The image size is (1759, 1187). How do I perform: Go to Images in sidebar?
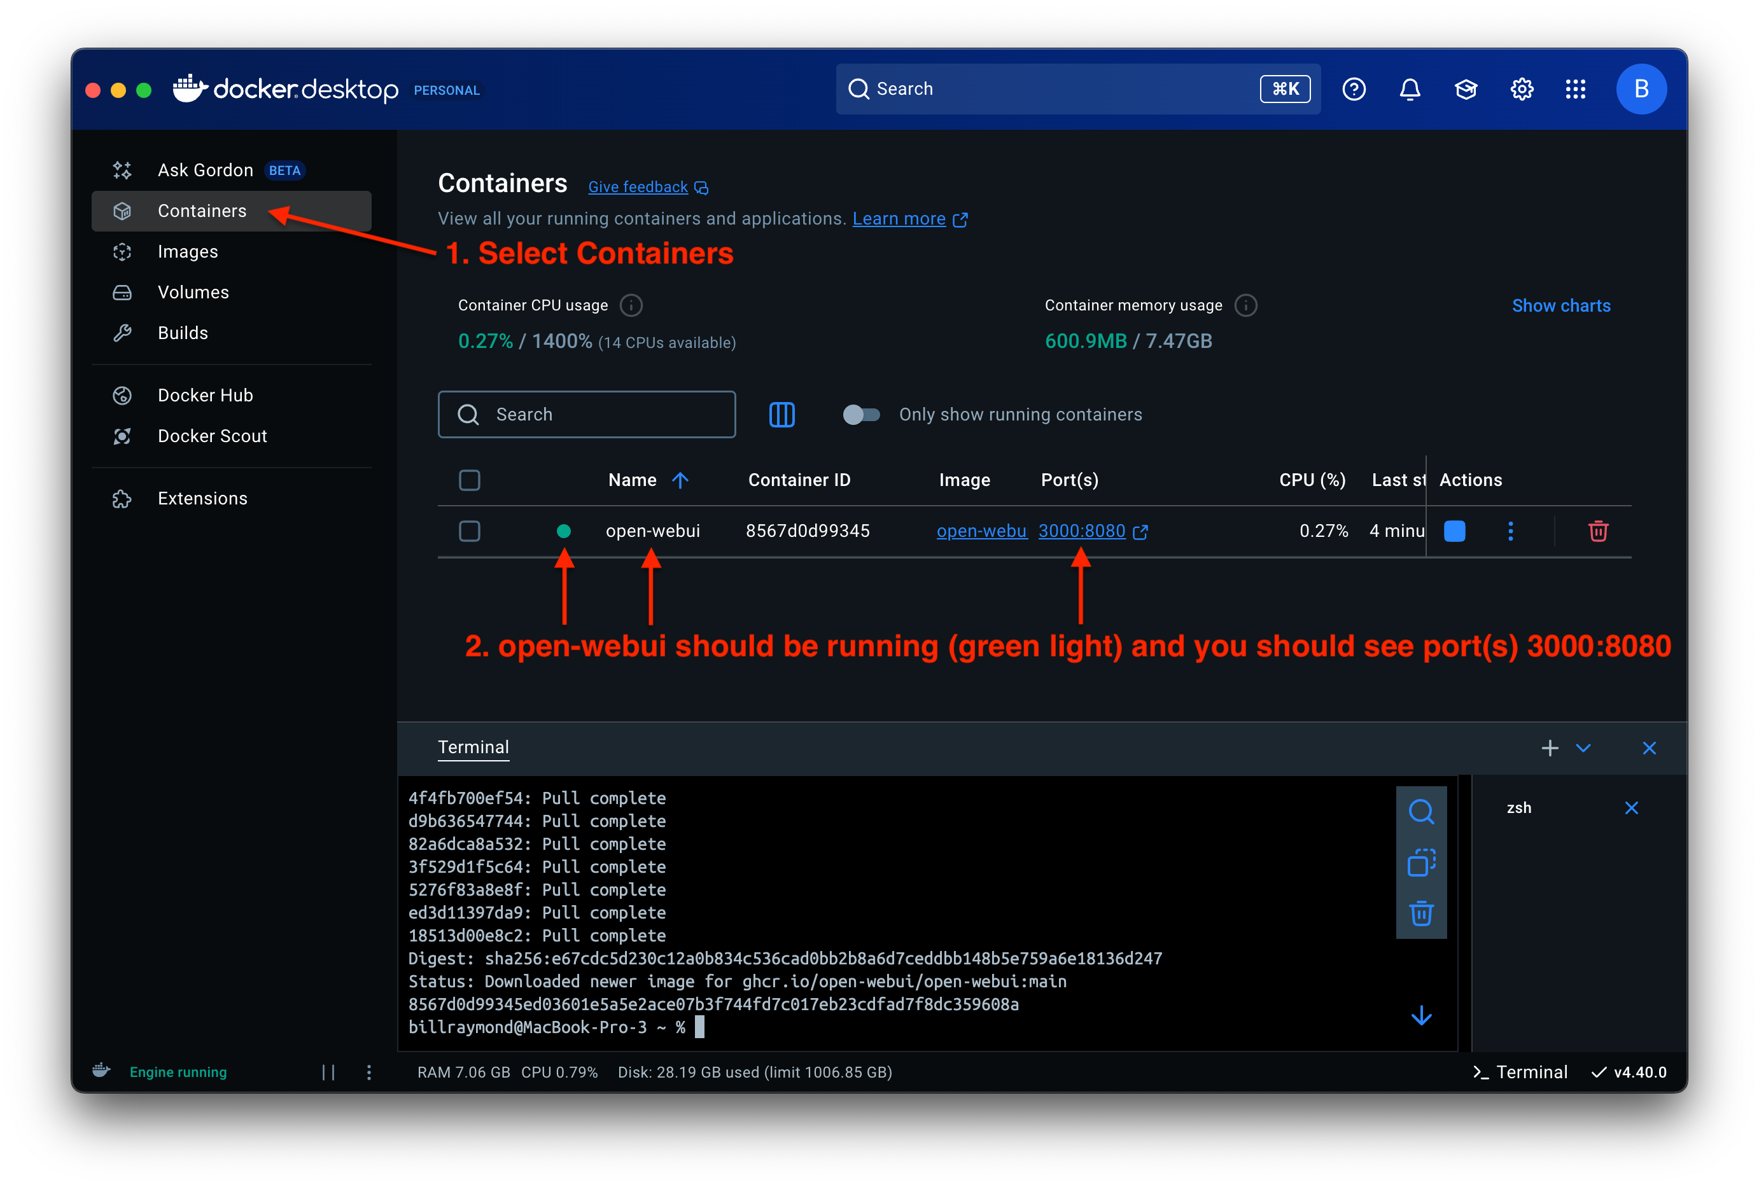point(188,252)
